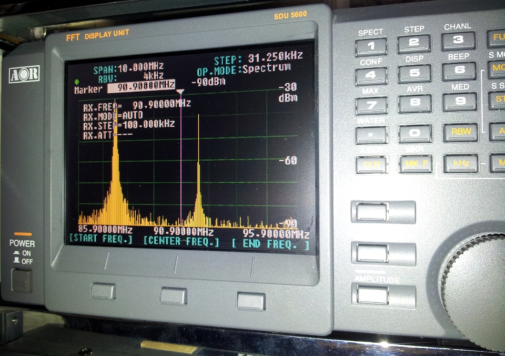Screen dimensions: 505x356
Task: Tap soft key below CENTER FREQ.
Action: point(174,296)
